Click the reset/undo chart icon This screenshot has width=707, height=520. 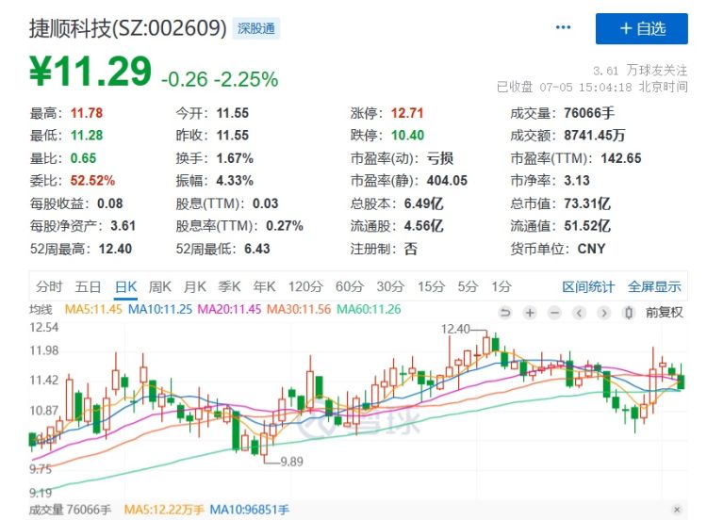tap(505, 312)
